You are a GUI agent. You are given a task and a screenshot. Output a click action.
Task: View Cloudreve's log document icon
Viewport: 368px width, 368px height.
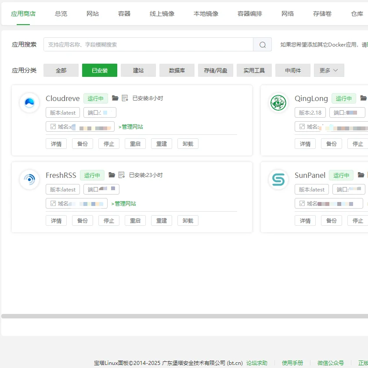pyautogui.click(x=125, y=98)
